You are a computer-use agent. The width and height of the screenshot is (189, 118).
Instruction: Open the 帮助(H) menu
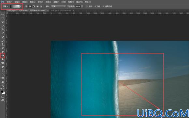click(88, 2)
